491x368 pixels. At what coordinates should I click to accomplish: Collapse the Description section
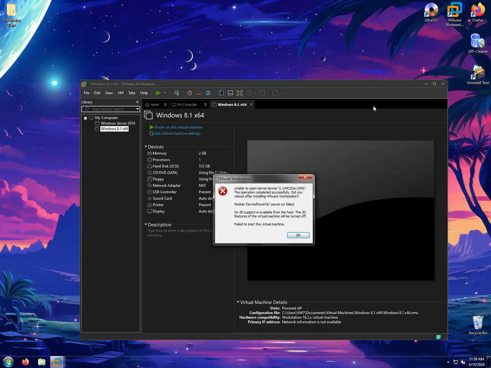(146, 224)
